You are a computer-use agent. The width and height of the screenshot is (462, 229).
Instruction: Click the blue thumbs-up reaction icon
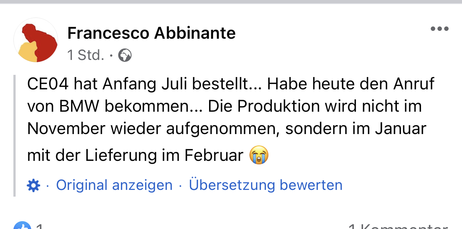(22, 226)
